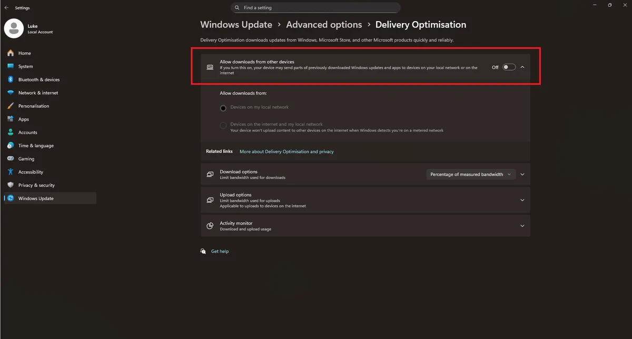Viewport: 632px width, 339px height.
Task: Click the Privacy & security shield icon
Action: pyautogui.click(x=11, y=185)
